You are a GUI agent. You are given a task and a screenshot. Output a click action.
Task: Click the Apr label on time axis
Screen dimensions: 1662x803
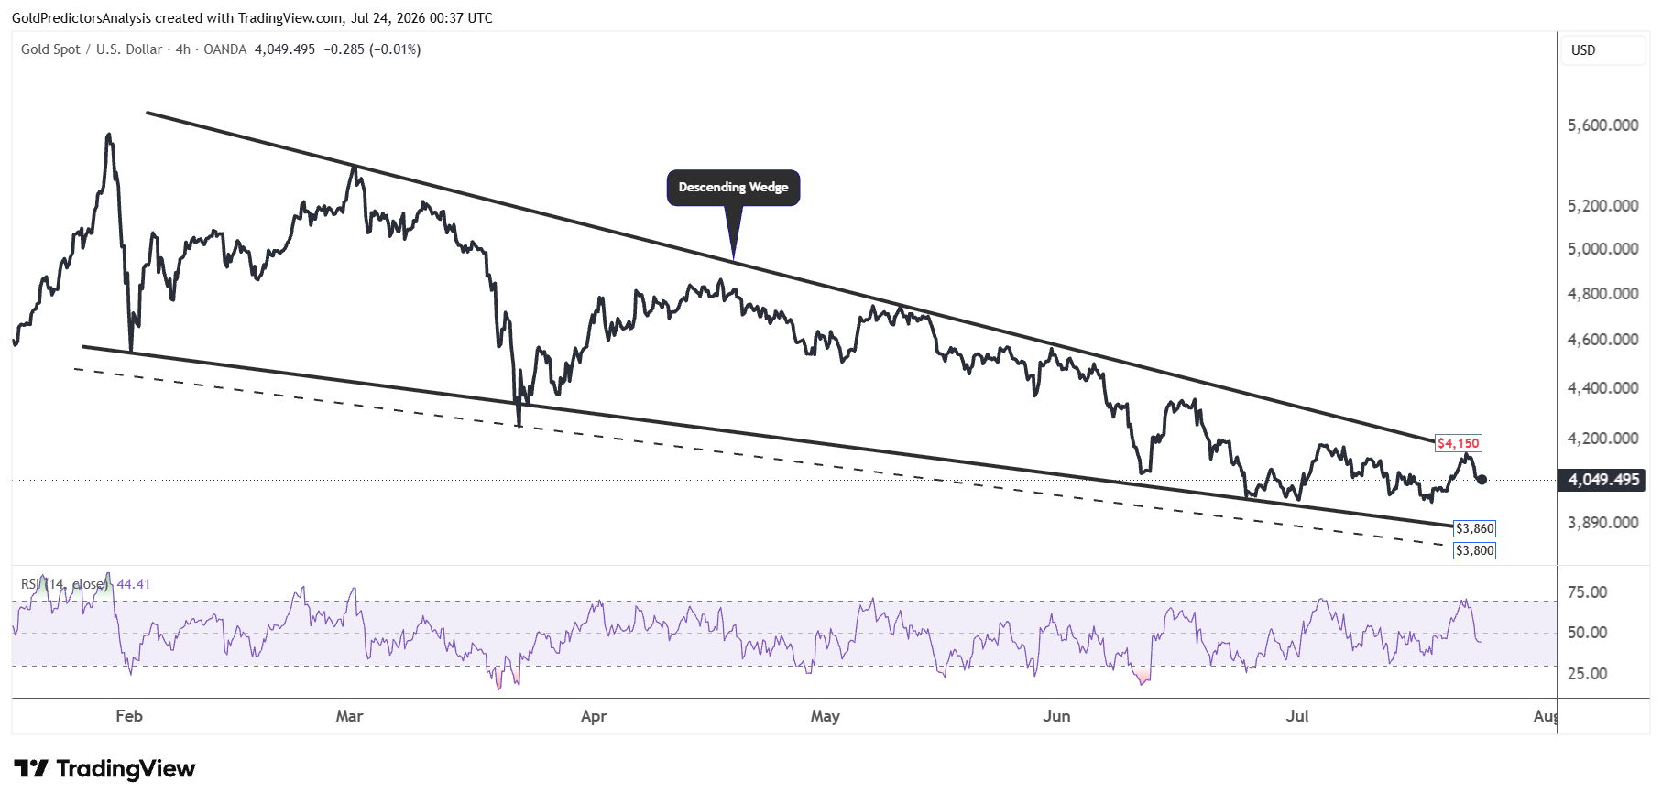pos(594,716)
